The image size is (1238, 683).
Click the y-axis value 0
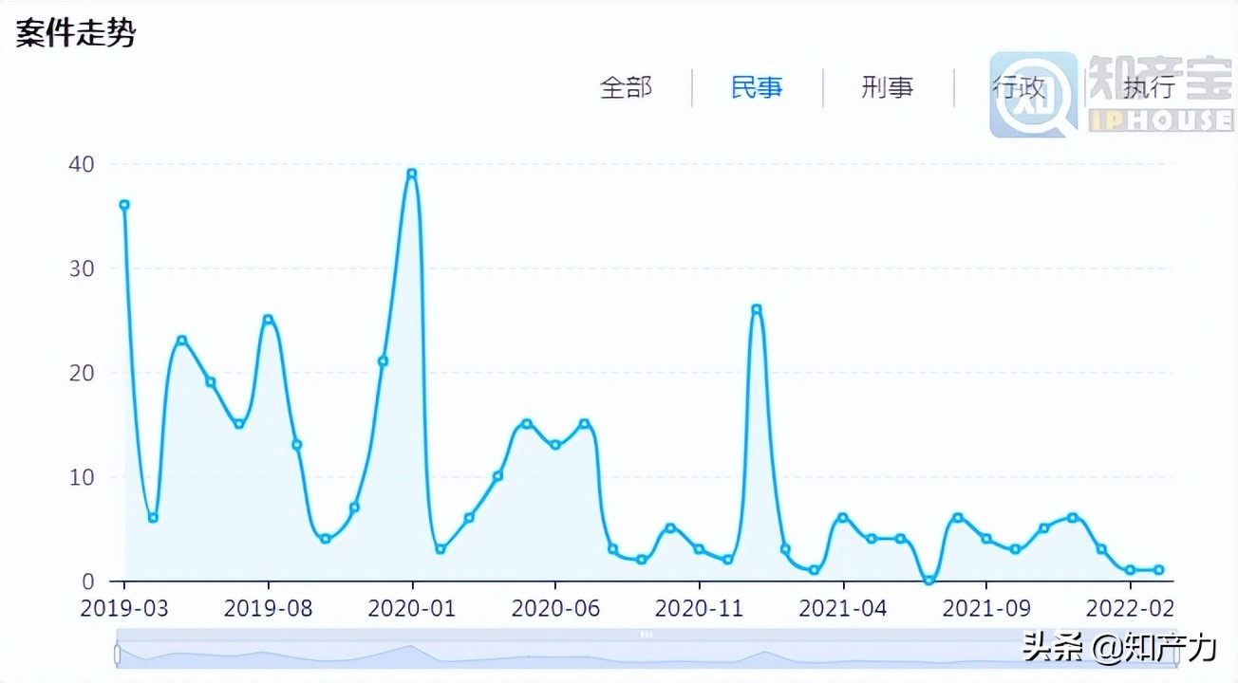pyautogui.click(x=88, y=581)
